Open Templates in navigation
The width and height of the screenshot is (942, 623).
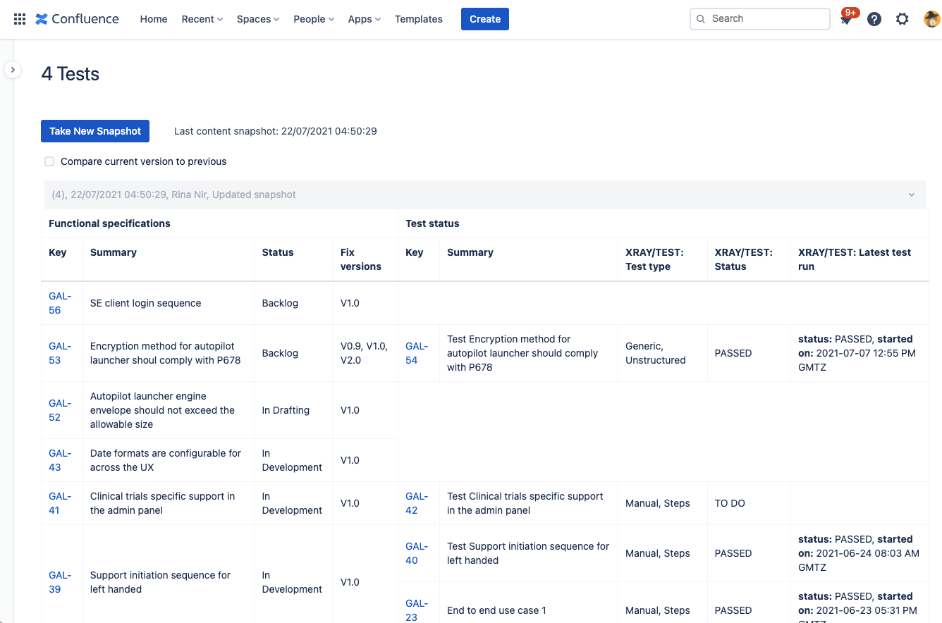pos(419,19)
